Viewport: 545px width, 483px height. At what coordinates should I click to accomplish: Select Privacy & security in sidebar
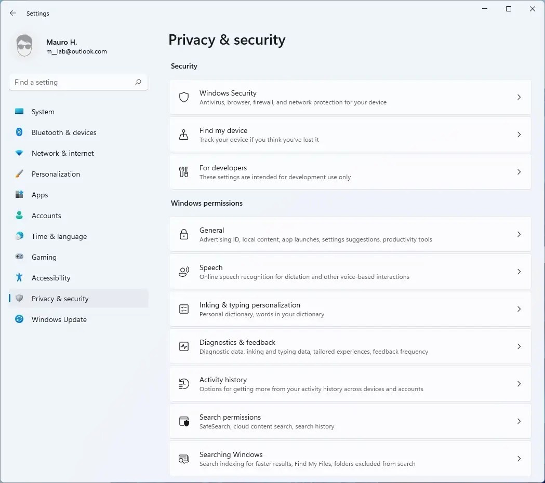point(78,299)
